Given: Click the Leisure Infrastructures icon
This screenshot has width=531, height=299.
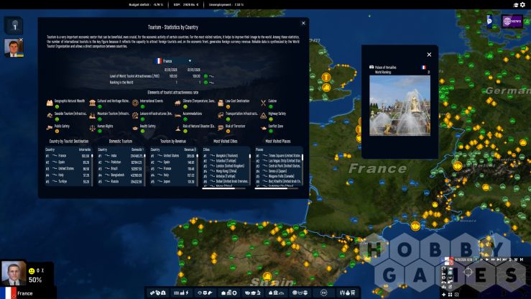Looking at the screenshot, I should [135, 116].
